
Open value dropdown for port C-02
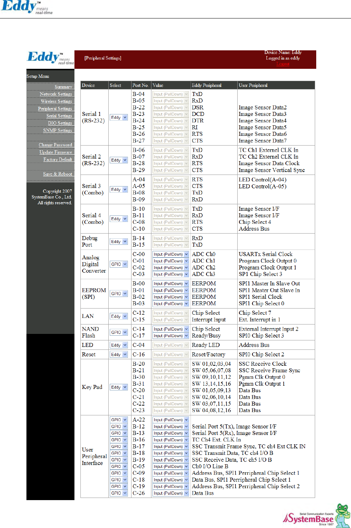tap(171, 268)
